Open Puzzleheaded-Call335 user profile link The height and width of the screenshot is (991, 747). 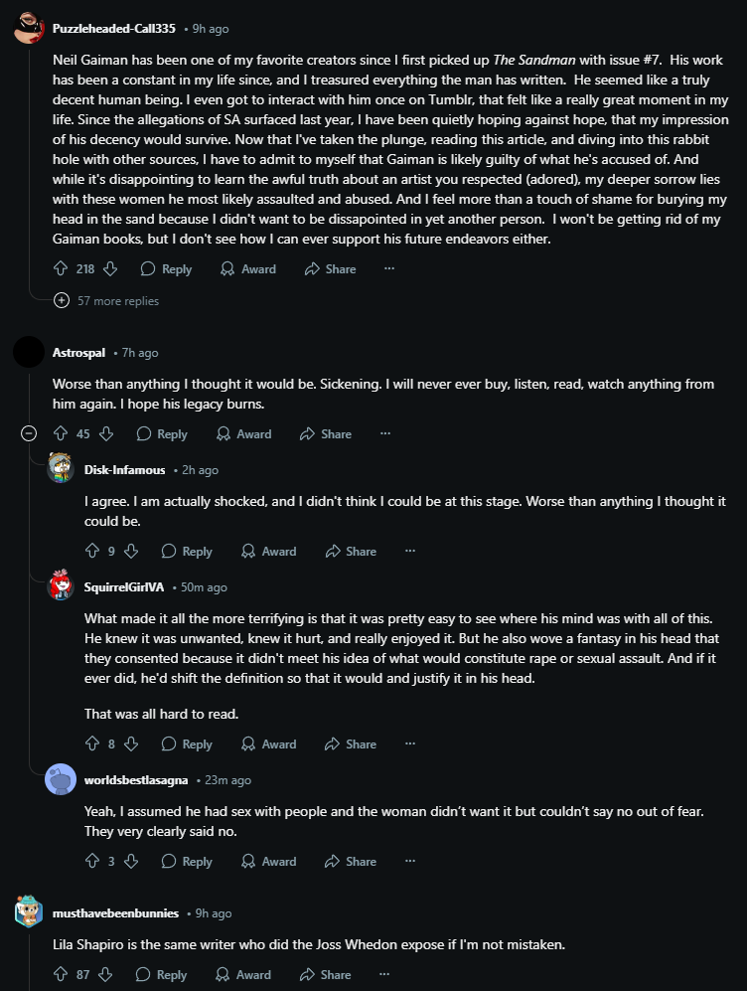tap(113, 29)
